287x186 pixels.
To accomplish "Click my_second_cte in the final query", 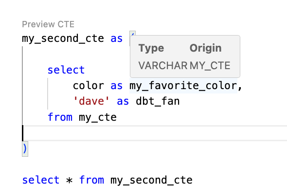I will pyautogui.click(x=151, y=180).
